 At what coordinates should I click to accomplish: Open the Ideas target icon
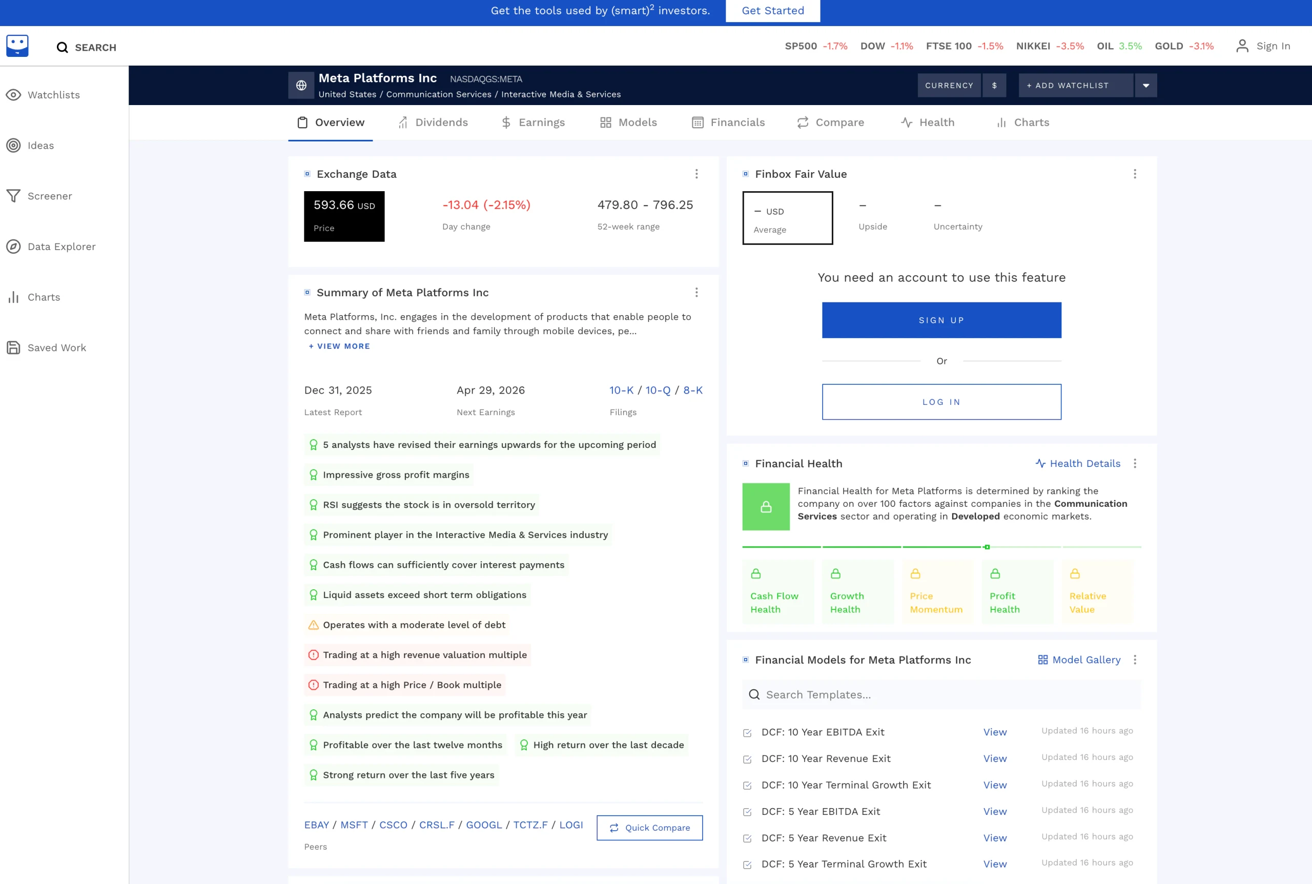13,146
